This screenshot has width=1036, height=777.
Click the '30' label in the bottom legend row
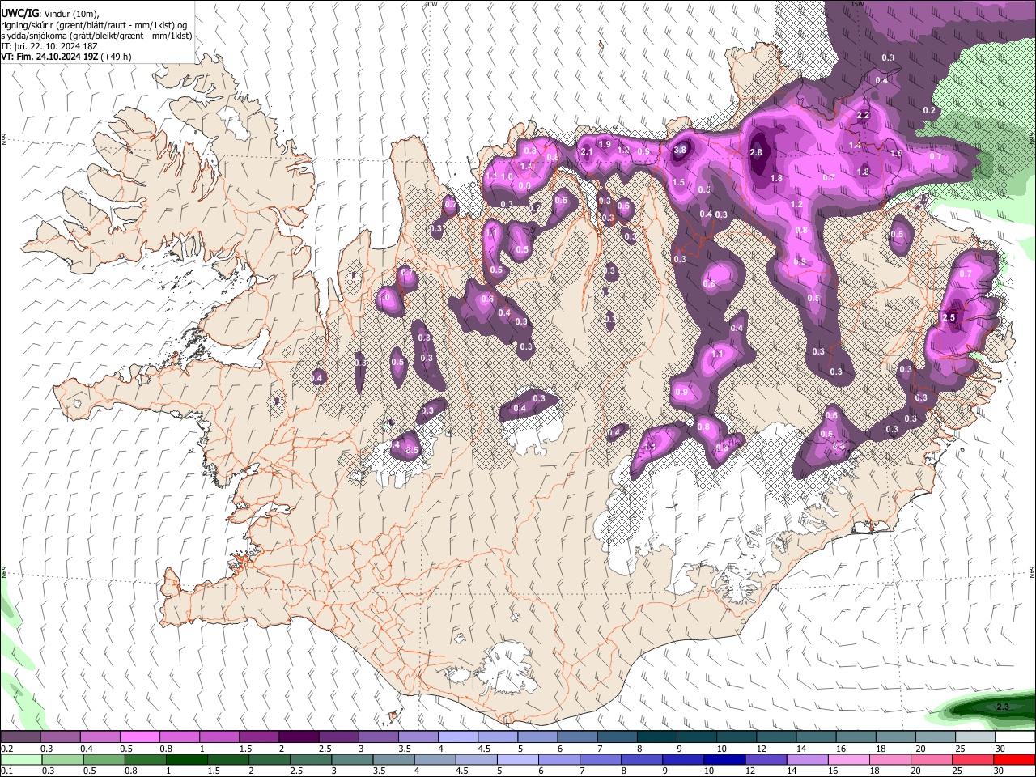click(998, 771)
